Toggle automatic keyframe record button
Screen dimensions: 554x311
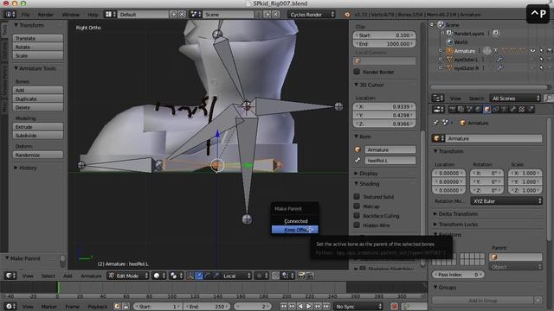point(395,307)
